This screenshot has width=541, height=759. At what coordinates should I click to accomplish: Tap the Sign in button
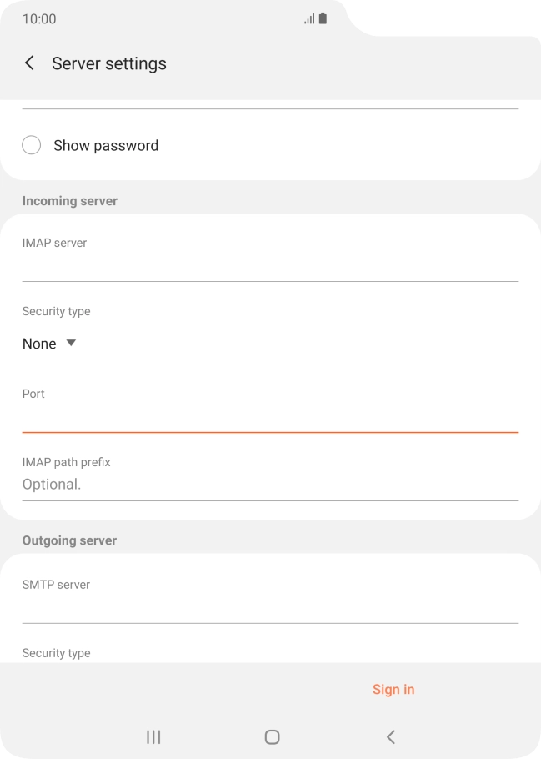(x=393, y=689)
